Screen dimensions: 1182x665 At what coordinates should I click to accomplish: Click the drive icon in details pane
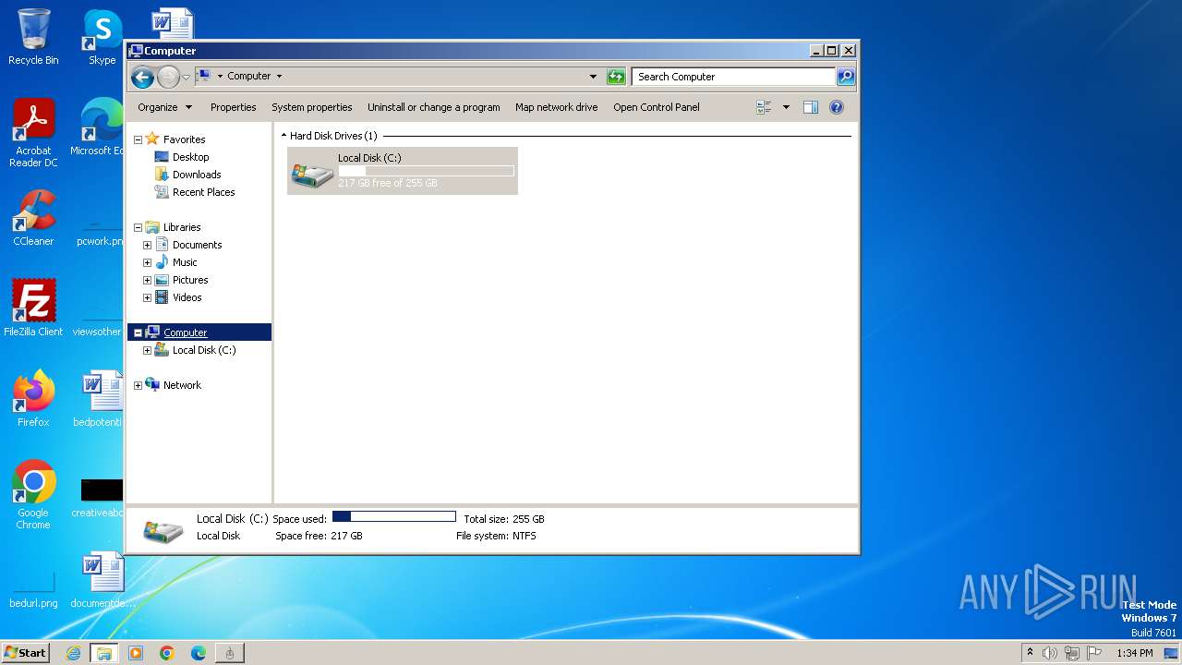coord(163,530)
